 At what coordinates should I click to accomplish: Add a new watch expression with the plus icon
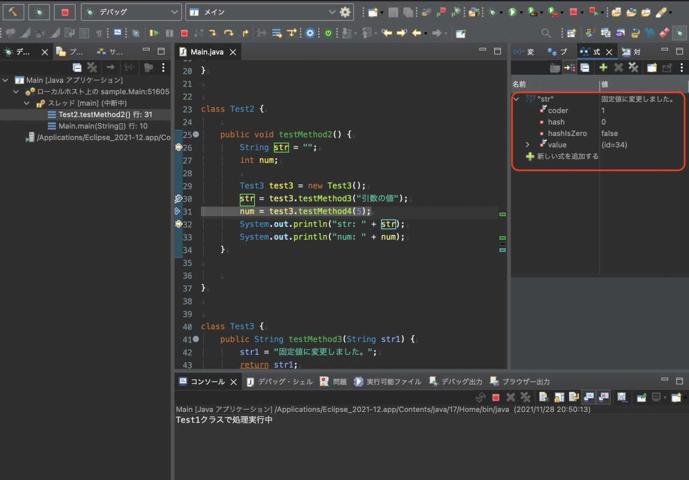tap(603, 67)
